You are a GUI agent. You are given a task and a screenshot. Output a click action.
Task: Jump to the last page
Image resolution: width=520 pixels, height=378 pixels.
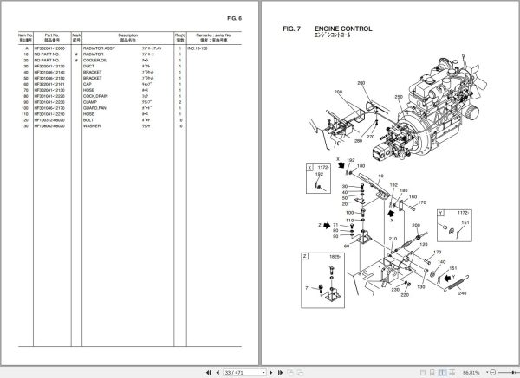(280, 373)
